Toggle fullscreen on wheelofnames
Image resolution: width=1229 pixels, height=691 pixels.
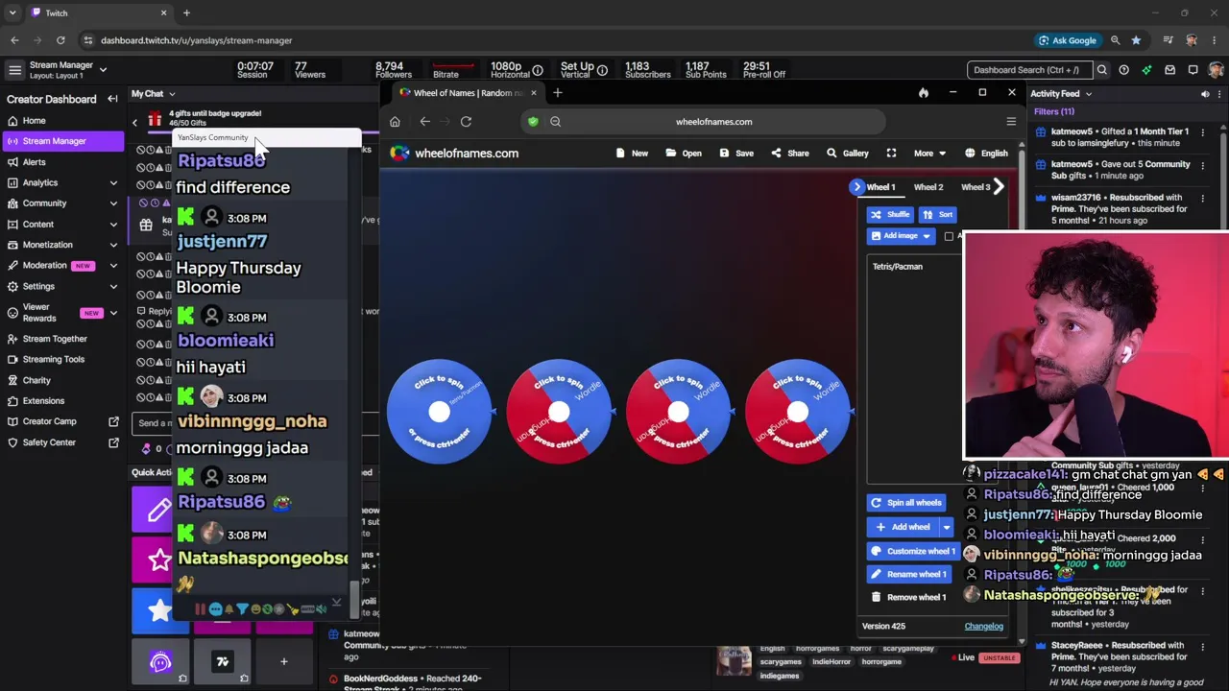click(x=891, y=154)
